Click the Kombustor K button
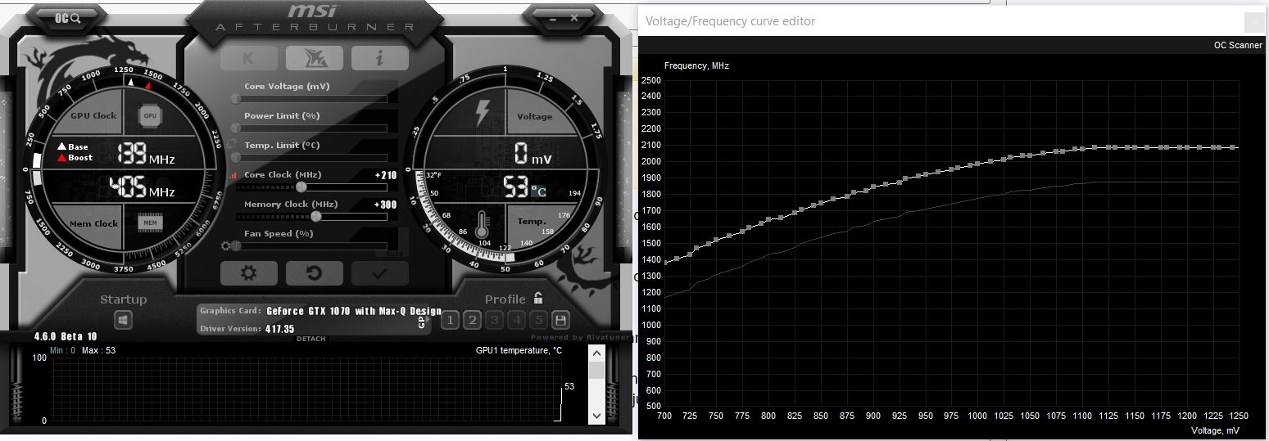Screen dimensions: 1269x441 click(248, 58)
